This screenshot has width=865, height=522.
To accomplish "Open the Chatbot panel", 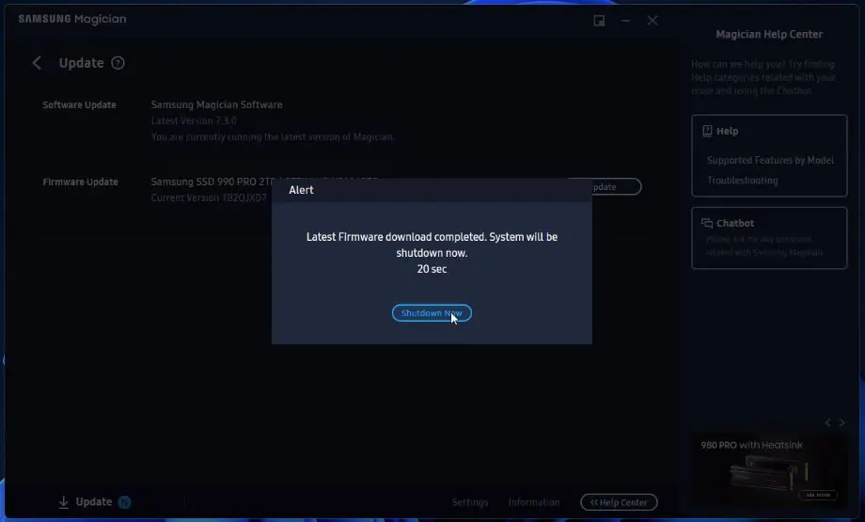I will [769, 238].
